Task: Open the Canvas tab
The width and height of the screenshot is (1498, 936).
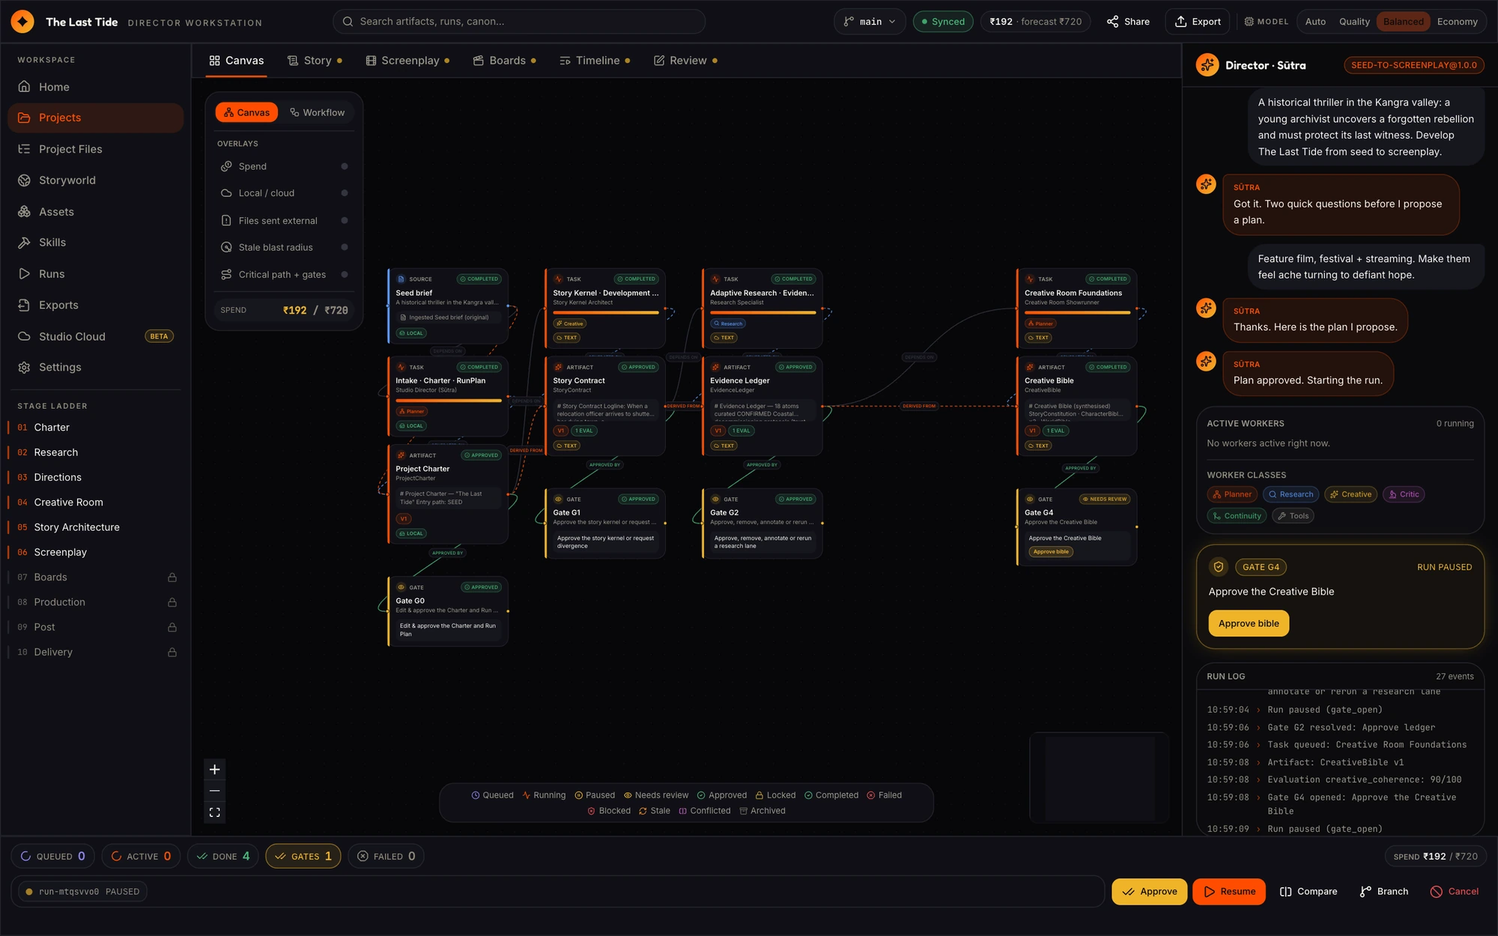Action: click(x=237, y=61)
